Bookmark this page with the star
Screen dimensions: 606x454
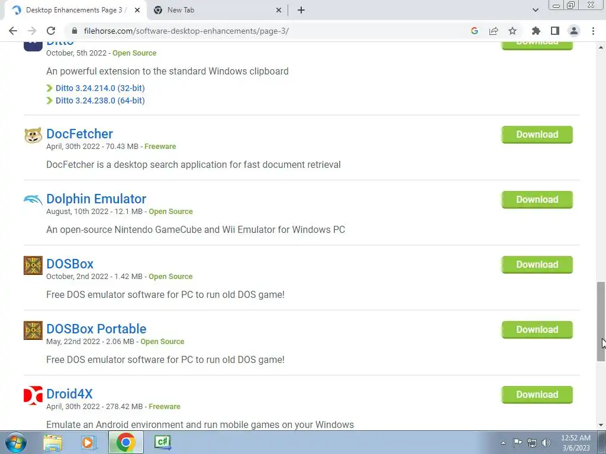coord(512,31)
